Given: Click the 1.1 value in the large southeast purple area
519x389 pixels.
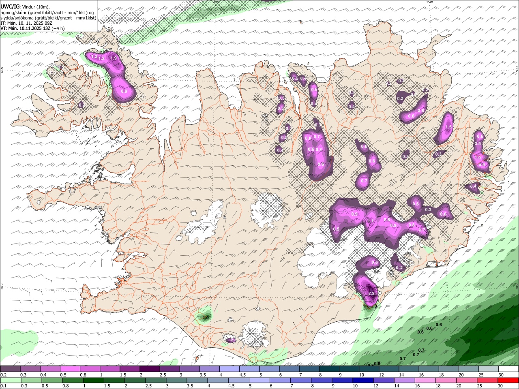Looking at the screenshot, I should coord(370,221).
